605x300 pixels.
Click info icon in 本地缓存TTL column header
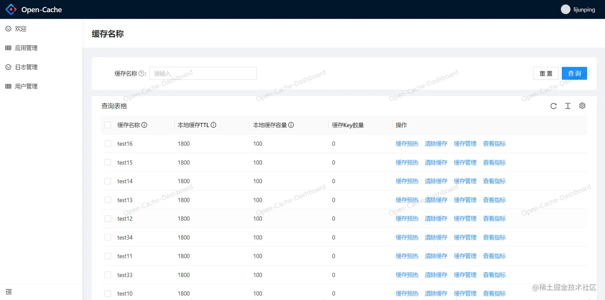click(x=214, y=125)
